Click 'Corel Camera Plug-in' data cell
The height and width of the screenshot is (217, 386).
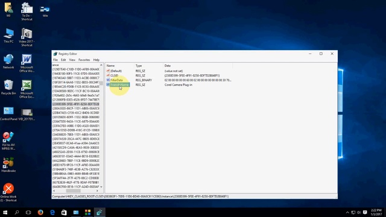[x=179, y=84]
